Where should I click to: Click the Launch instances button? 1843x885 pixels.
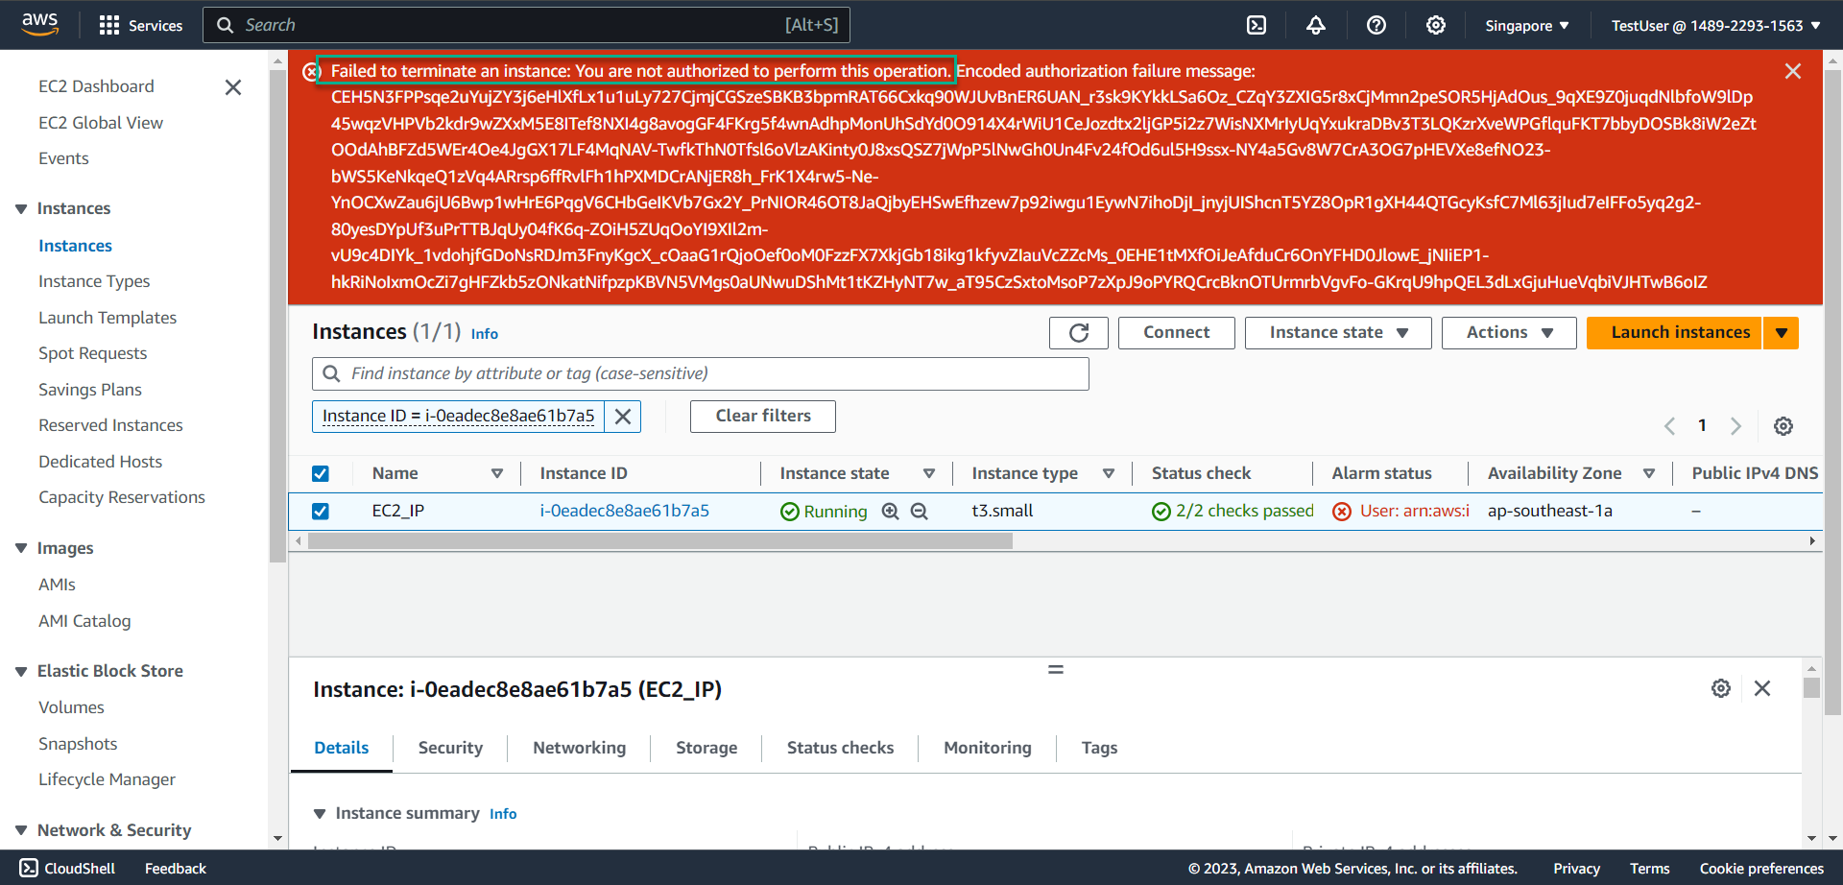pos(1675,333)
